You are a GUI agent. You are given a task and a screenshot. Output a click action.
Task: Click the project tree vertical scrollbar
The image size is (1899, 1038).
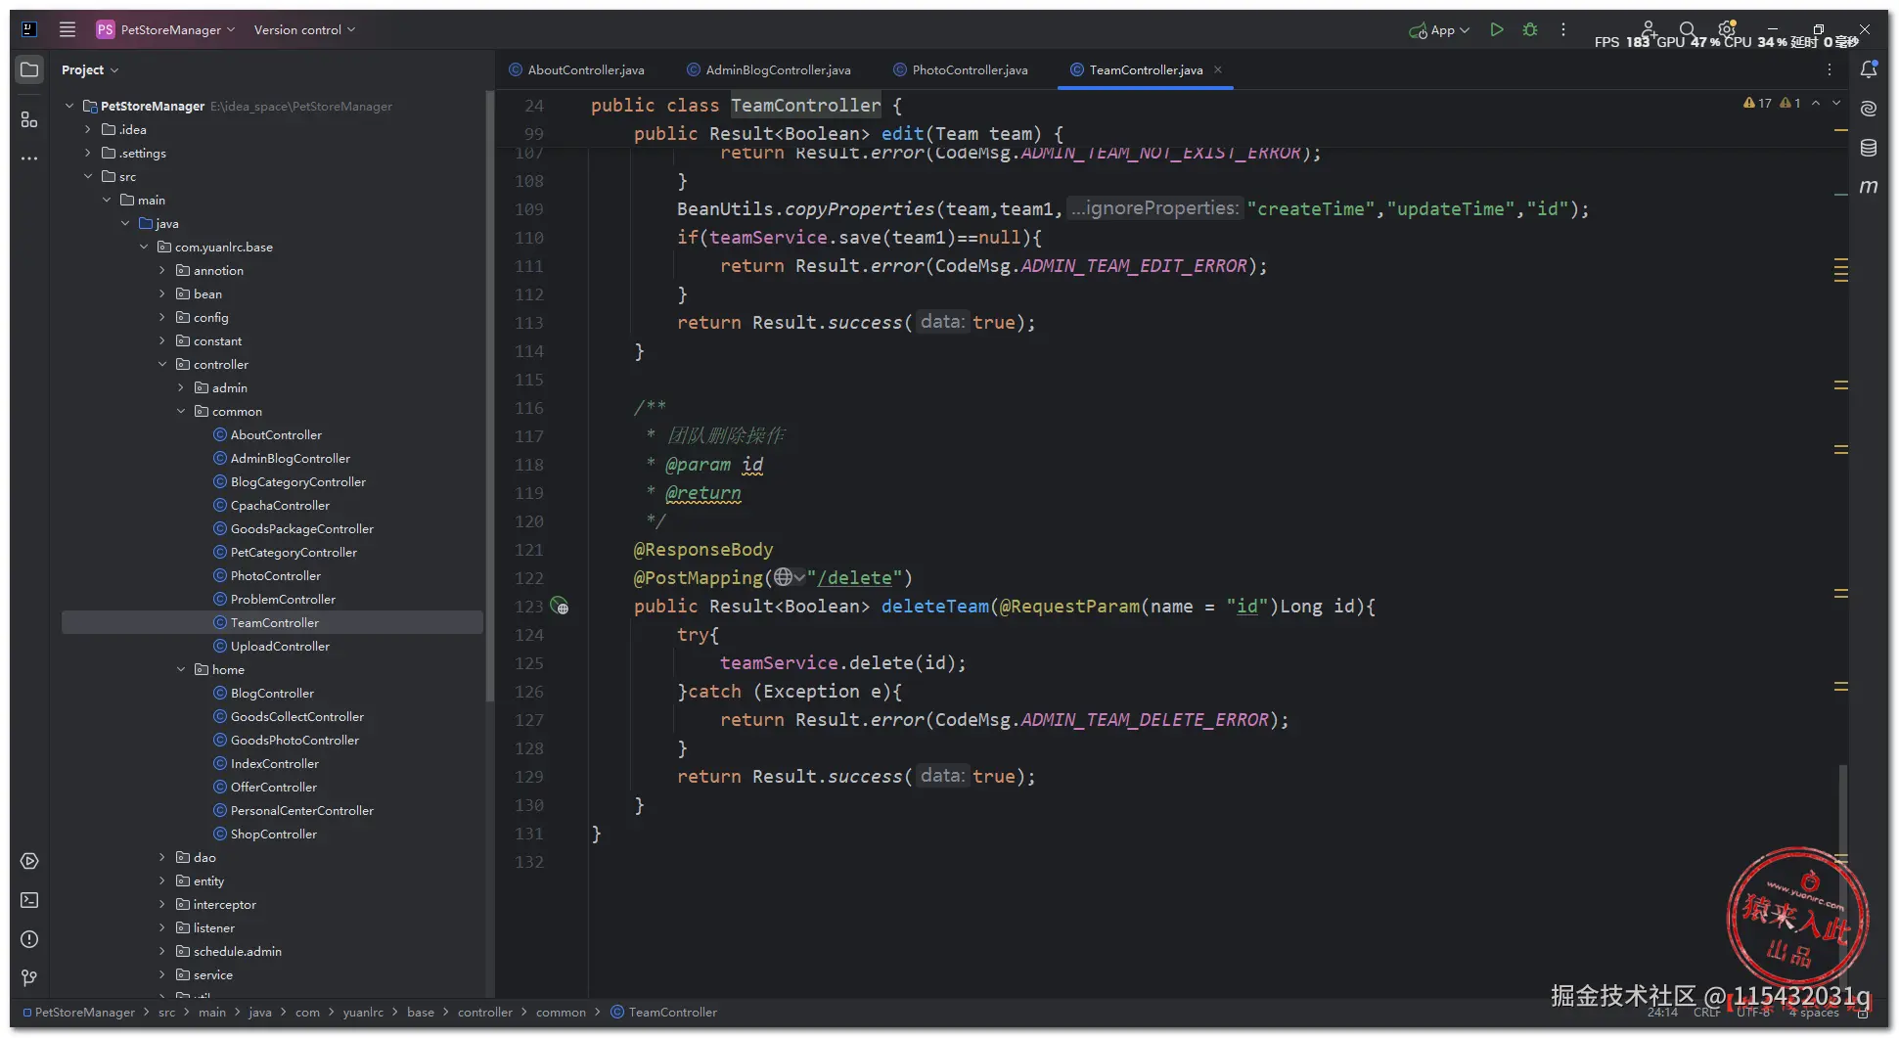(489, 396)
